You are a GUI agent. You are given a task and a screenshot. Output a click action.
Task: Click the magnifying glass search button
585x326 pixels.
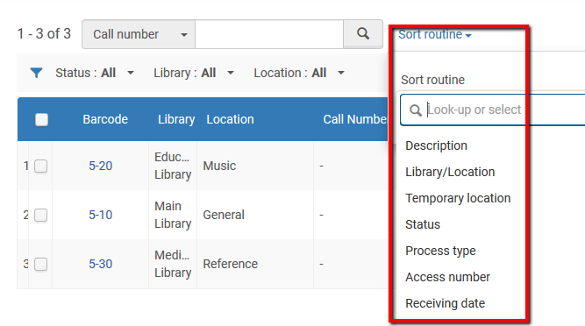click(363, 34)
